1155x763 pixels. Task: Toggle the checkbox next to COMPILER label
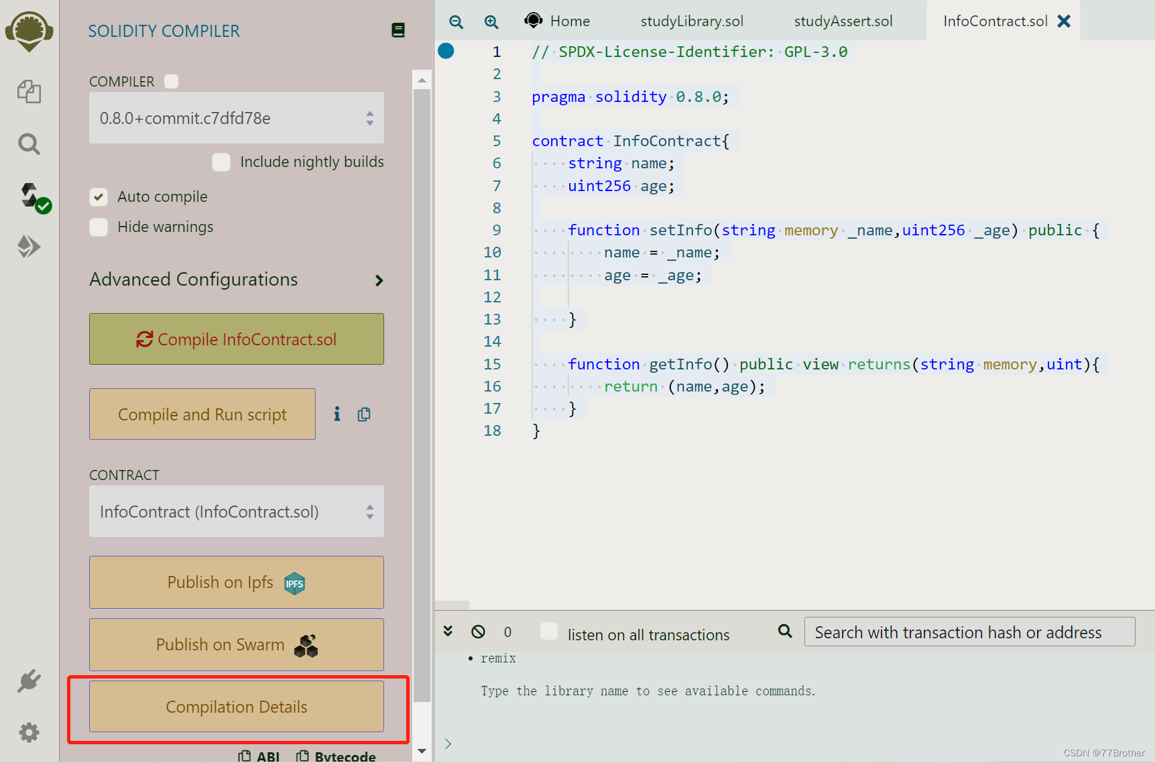[172, 81]
